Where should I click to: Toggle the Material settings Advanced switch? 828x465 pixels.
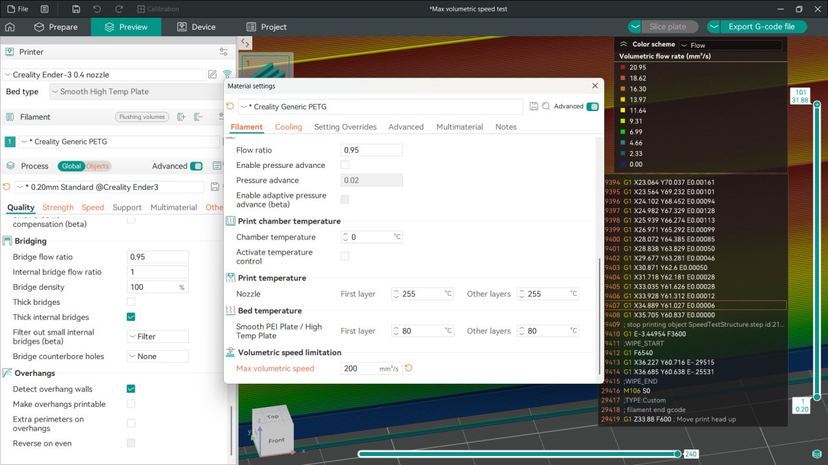pos(593,107)
